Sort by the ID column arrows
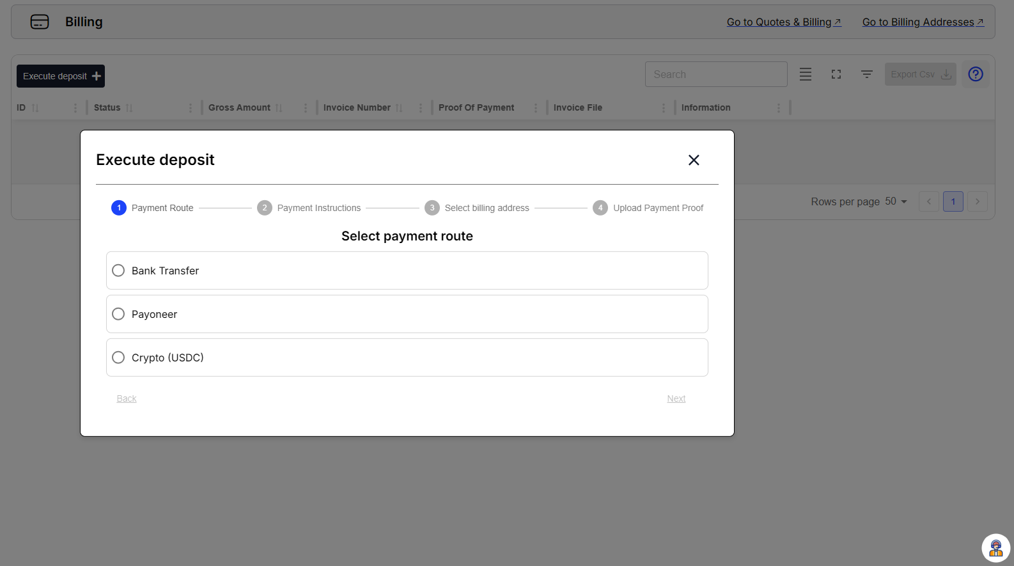Image resolution: width=1014 pixels, height=566 pixels. [x=35, y=108]
